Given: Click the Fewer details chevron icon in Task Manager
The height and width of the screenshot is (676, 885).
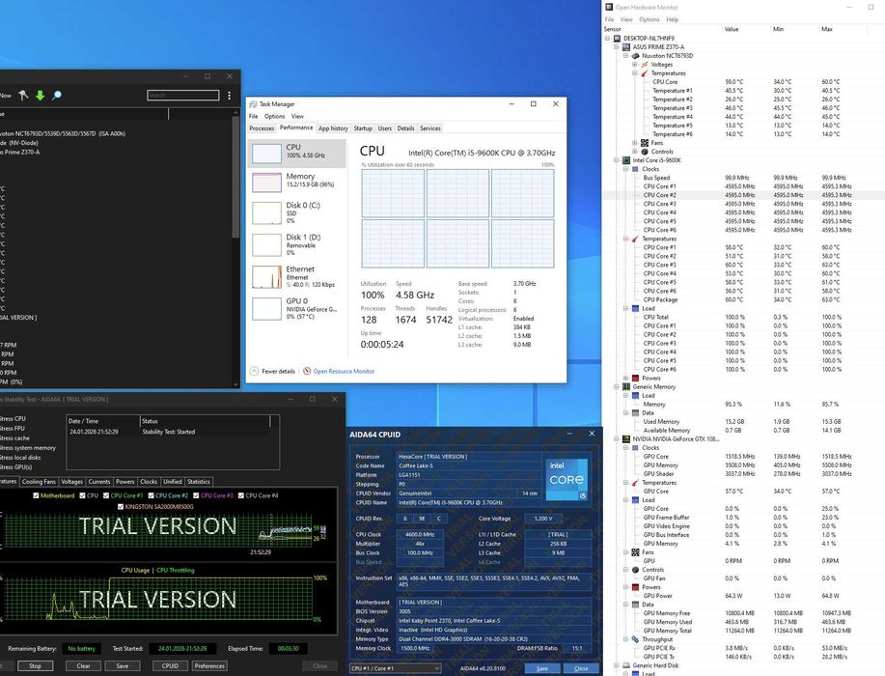Looking at the screenshot, I should click(254, 371).
